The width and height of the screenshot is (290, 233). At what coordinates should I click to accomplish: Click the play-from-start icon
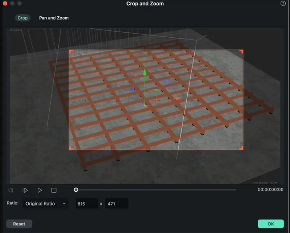tap(25, 190)
